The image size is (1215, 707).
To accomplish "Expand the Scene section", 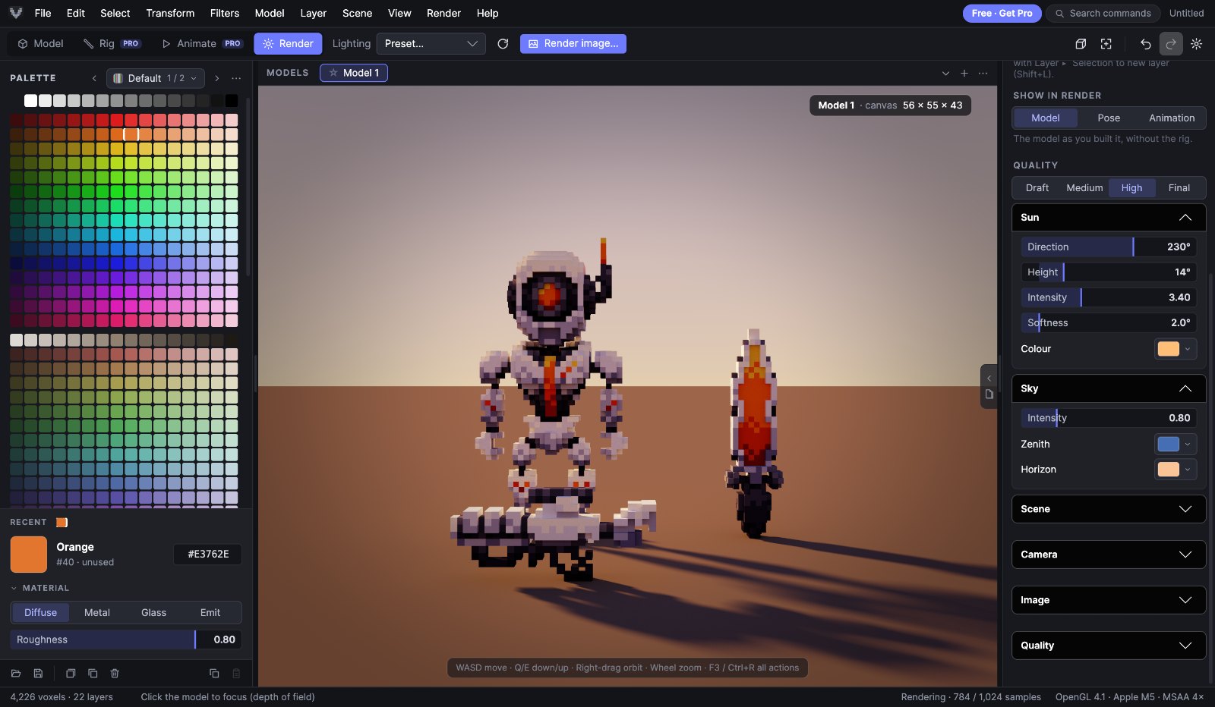I will click(x=1109, y=509).
